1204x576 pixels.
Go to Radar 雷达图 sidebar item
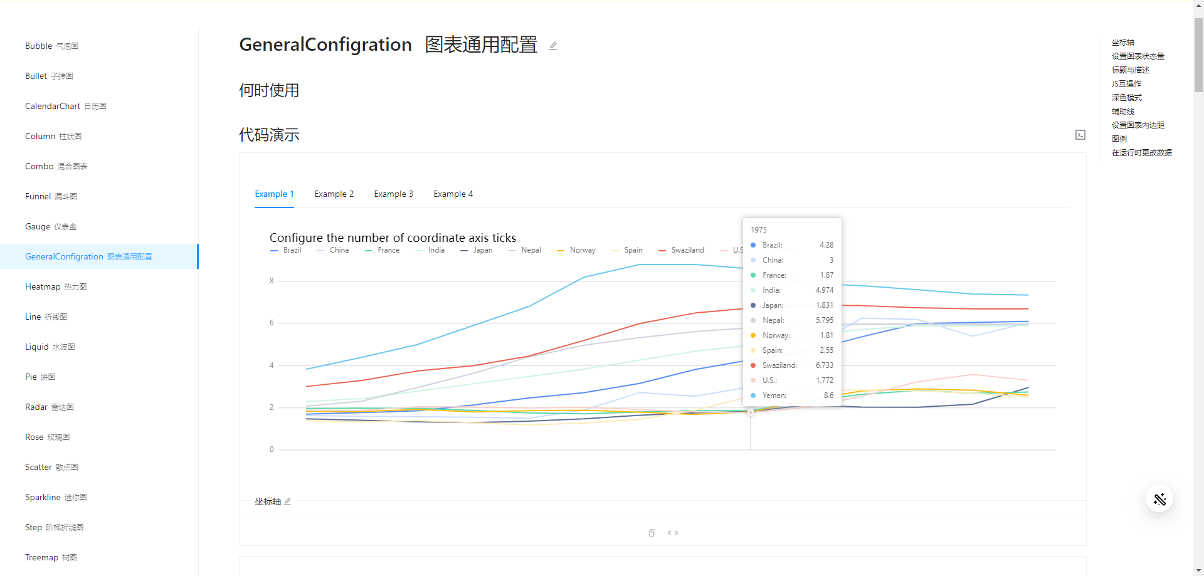click(x=50, y=407)
